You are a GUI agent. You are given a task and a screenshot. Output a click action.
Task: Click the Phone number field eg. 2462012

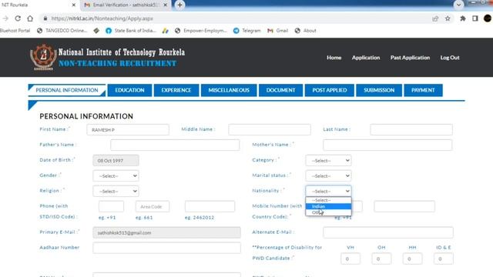210,207
